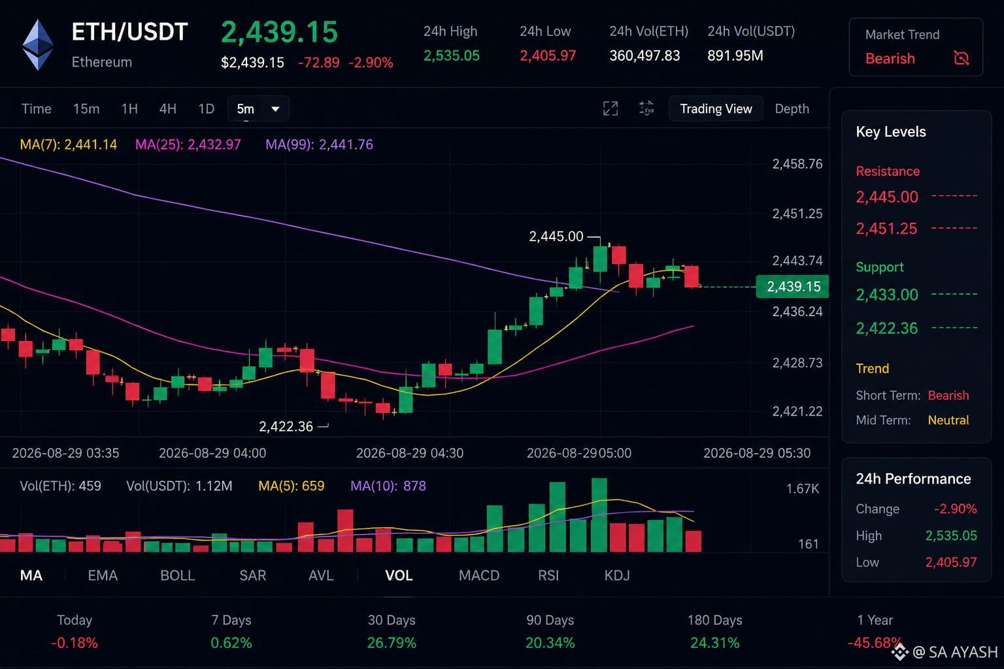Click the 2026-08-29 05:00 time label

click(579, 453)
